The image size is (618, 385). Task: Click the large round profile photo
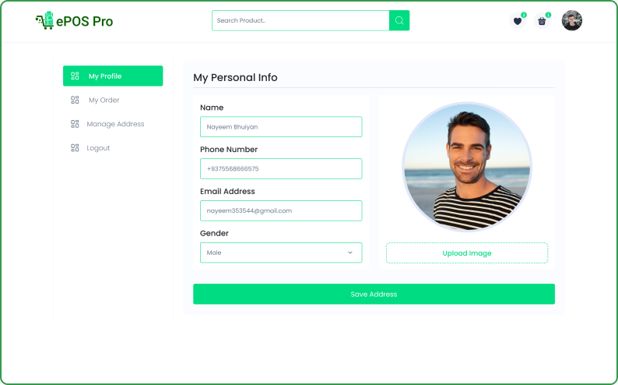click(467, 167)
